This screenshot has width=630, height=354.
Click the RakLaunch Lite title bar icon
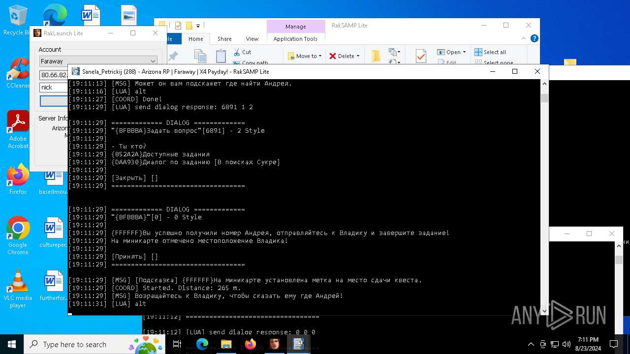coord(37,33)
